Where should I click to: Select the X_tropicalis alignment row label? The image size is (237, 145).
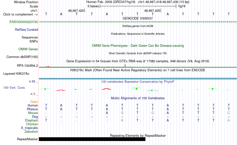coord(29,128)
